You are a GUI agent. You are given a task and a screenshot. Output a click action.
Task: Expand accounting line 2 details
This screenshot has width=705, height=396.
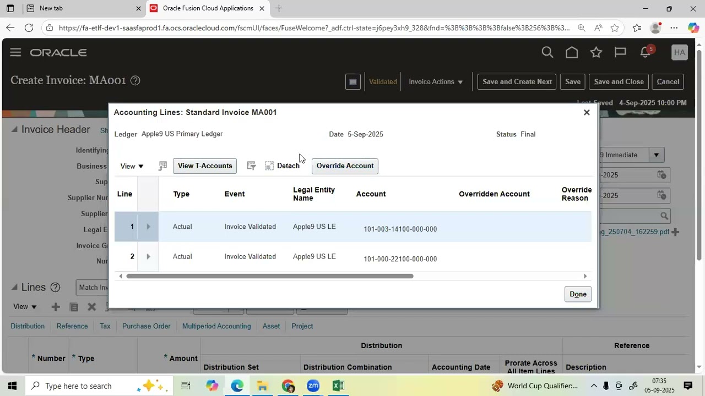pos(148,256)
